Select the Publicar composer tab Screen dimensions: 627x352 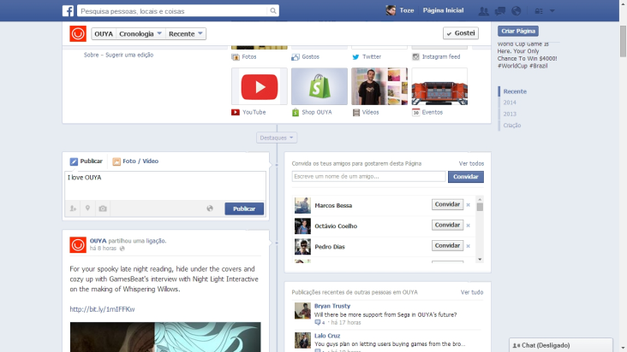click(87, 161)
